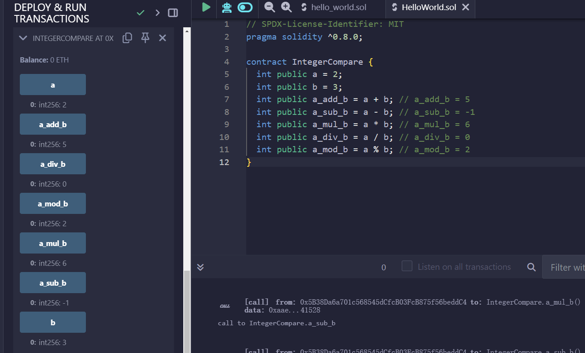Pin the IntegerCompare contract instance
The image size is (585, 353).
tap(145, 38)
